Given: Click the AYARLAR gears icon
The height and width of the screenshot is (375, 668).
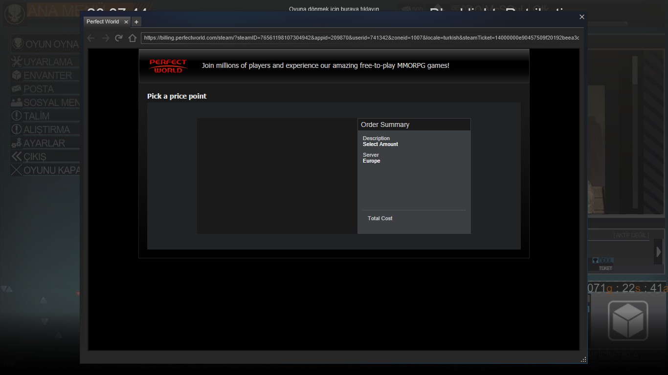Looking at the screenshot, I should click(17, 144).
